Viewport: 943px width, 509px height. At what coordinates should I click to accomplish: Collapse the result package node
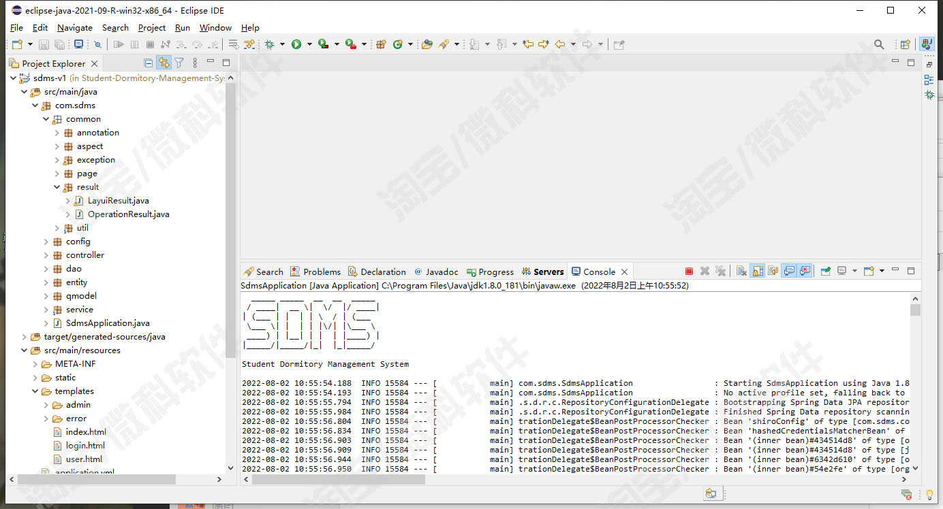[x=57, y=187]
